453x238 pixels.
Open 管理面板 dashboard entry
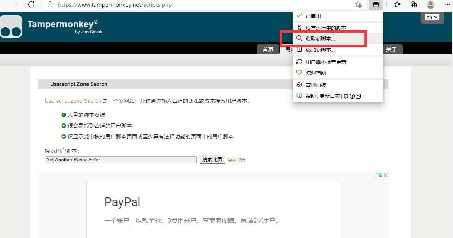point(338,85)
